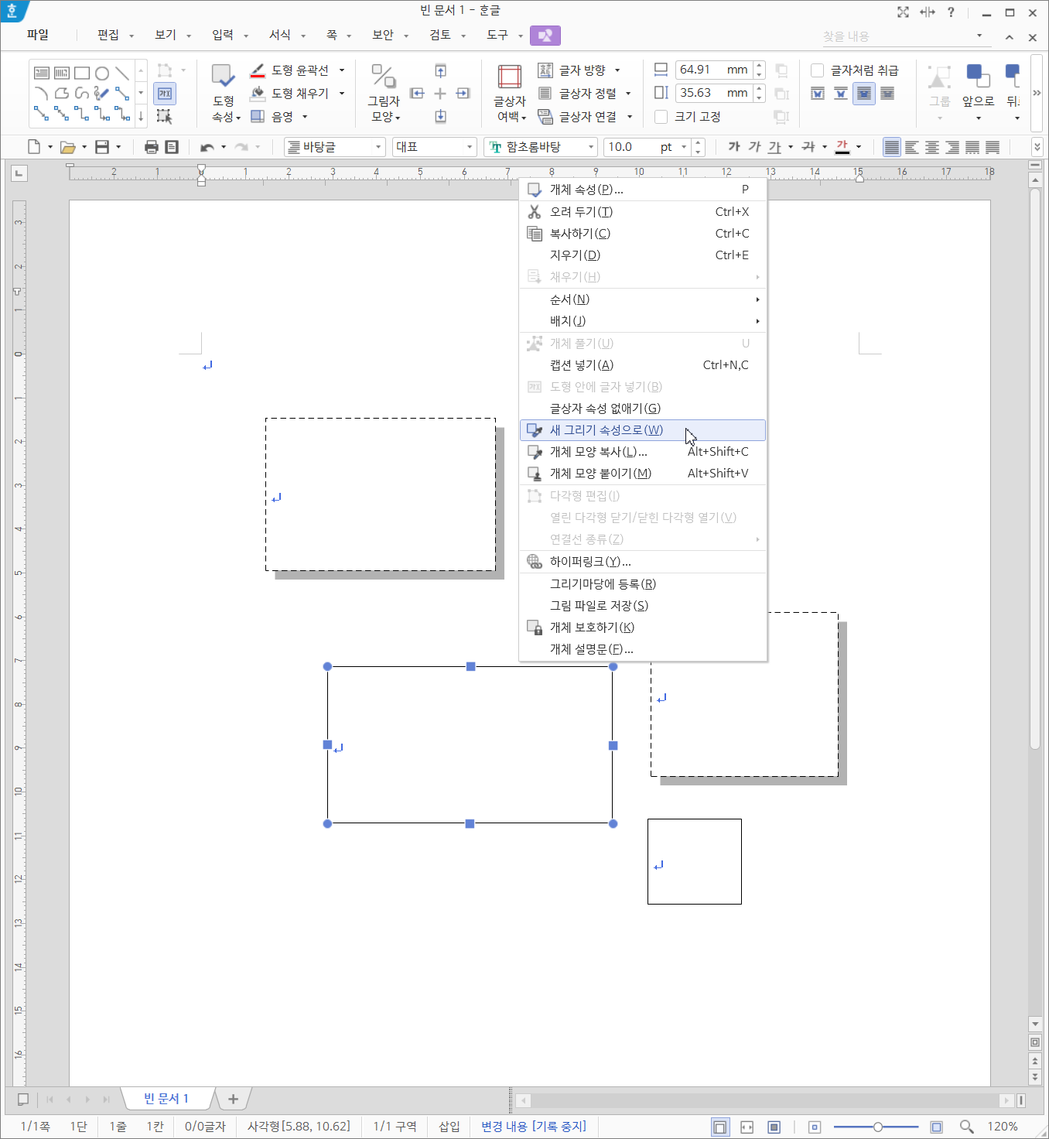
Task: Open the font size unit dropdown arrow
Action: tap(684, 147)
